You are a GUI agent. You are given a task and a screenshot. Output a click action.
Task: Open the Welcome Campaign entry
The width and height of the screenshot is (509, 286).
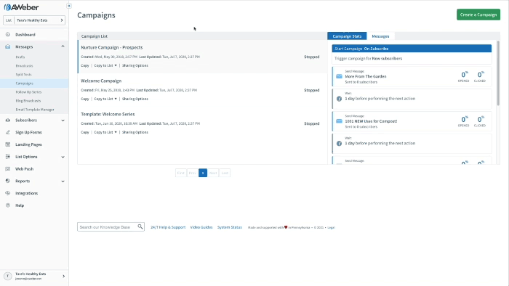point(101,81)
